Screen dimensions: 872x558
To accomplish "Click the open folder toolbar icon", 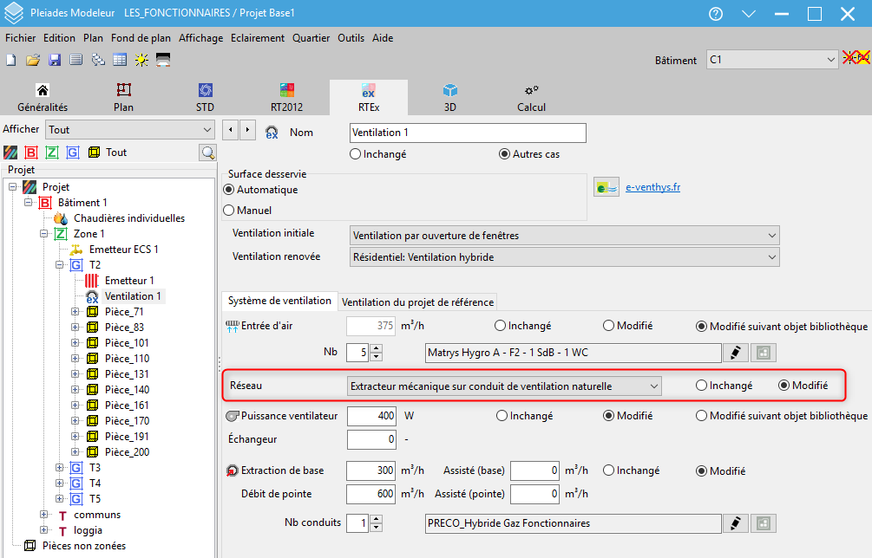I will 33,60.
